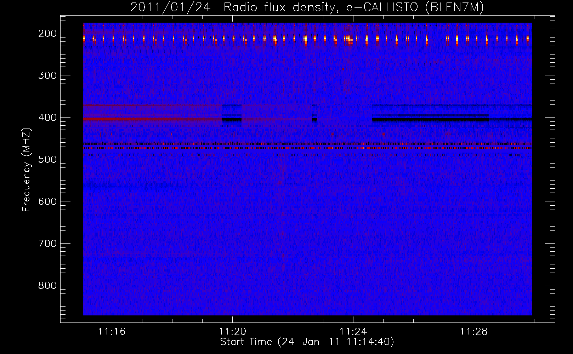
Task: Click the 300 frequency tick label
Action: pos(47,75)
